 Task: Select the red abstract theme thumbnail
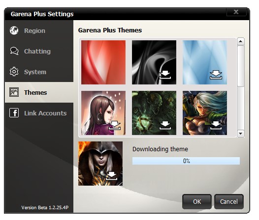tap(103, 62)
